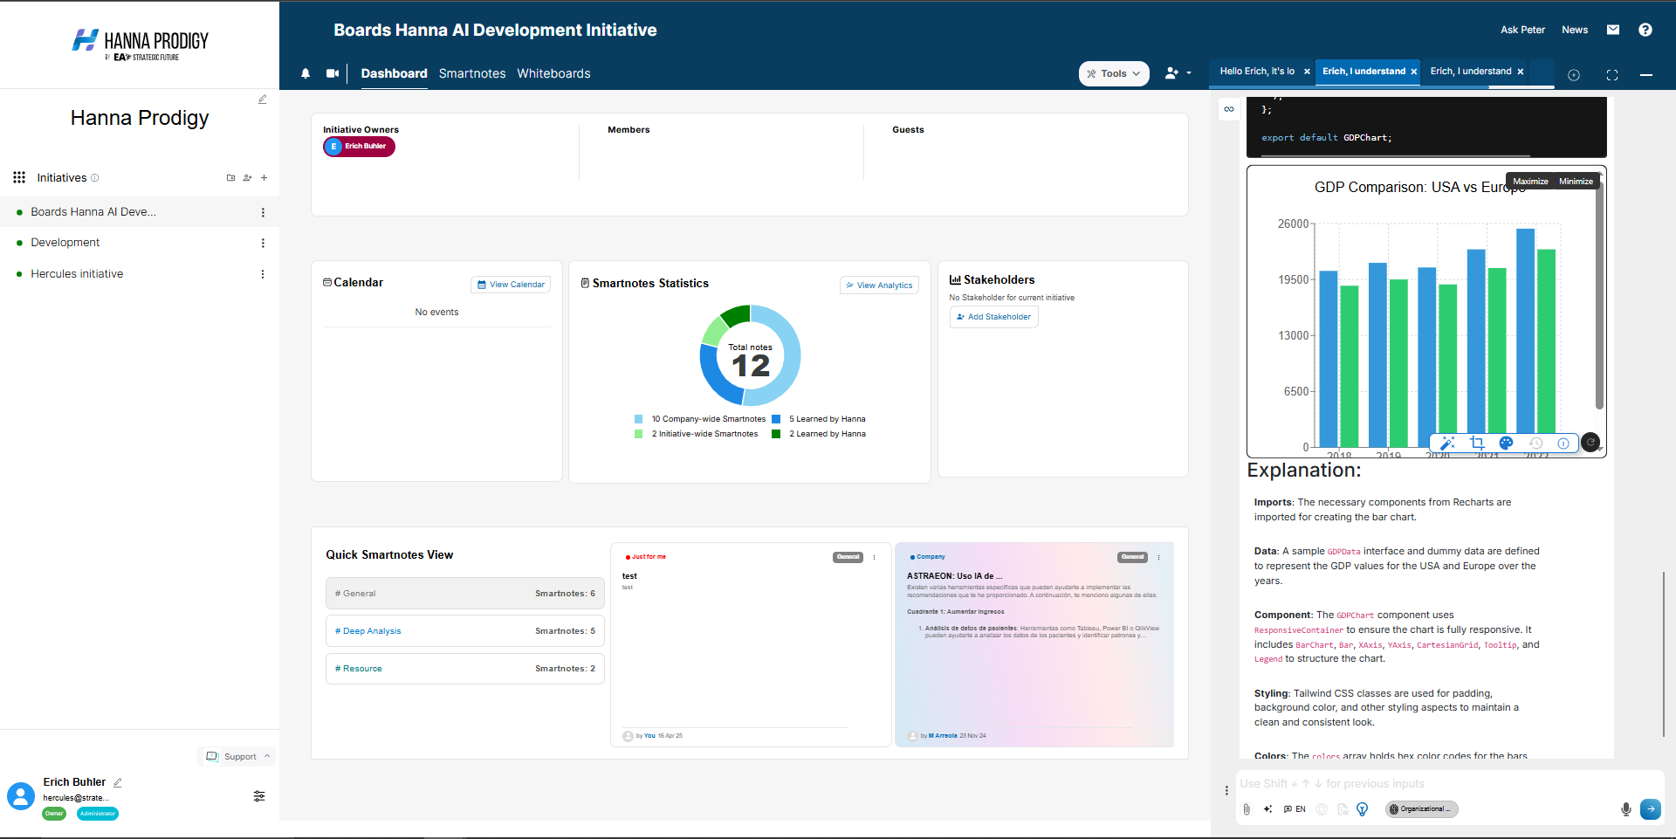Edit the Erich Buhler profile name
The image size is (1676, 839).
pos(118,782)
